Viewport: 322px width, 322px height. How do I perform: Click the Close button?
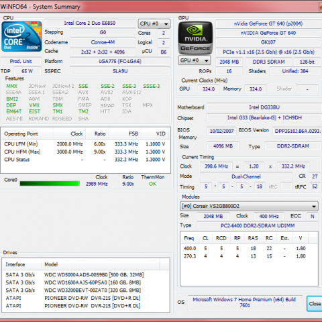point(315,303)
